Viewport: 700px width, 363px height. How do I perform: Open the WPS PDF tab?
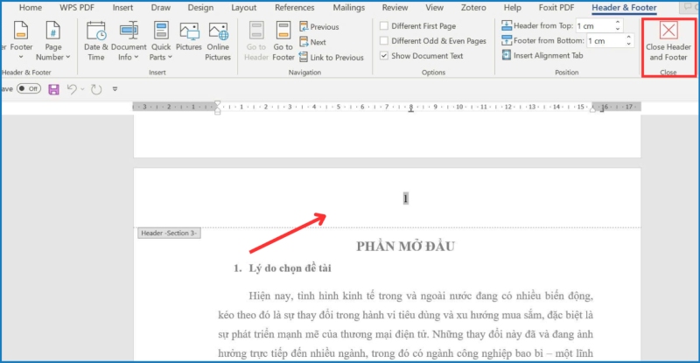click(x=77, y=8)
